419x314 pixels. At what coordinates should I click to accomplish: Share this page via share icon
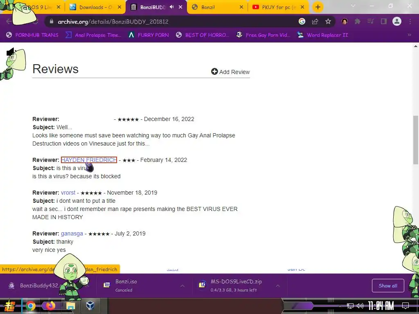tap(315, 21)
